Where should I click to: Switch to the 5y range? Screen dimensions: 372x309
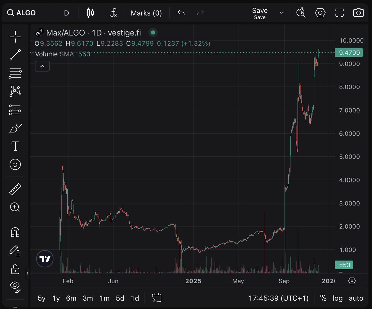click(x=41, y=298)
